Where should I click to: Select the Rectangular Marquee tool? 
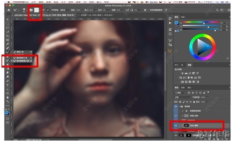(7, 23)
